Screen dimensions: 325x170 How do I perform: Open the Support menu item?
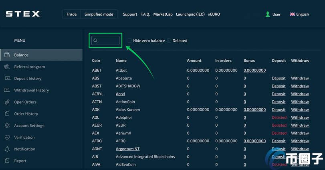point(130,14)
